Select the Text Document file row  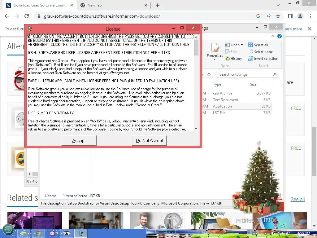(x=237, y=100)
